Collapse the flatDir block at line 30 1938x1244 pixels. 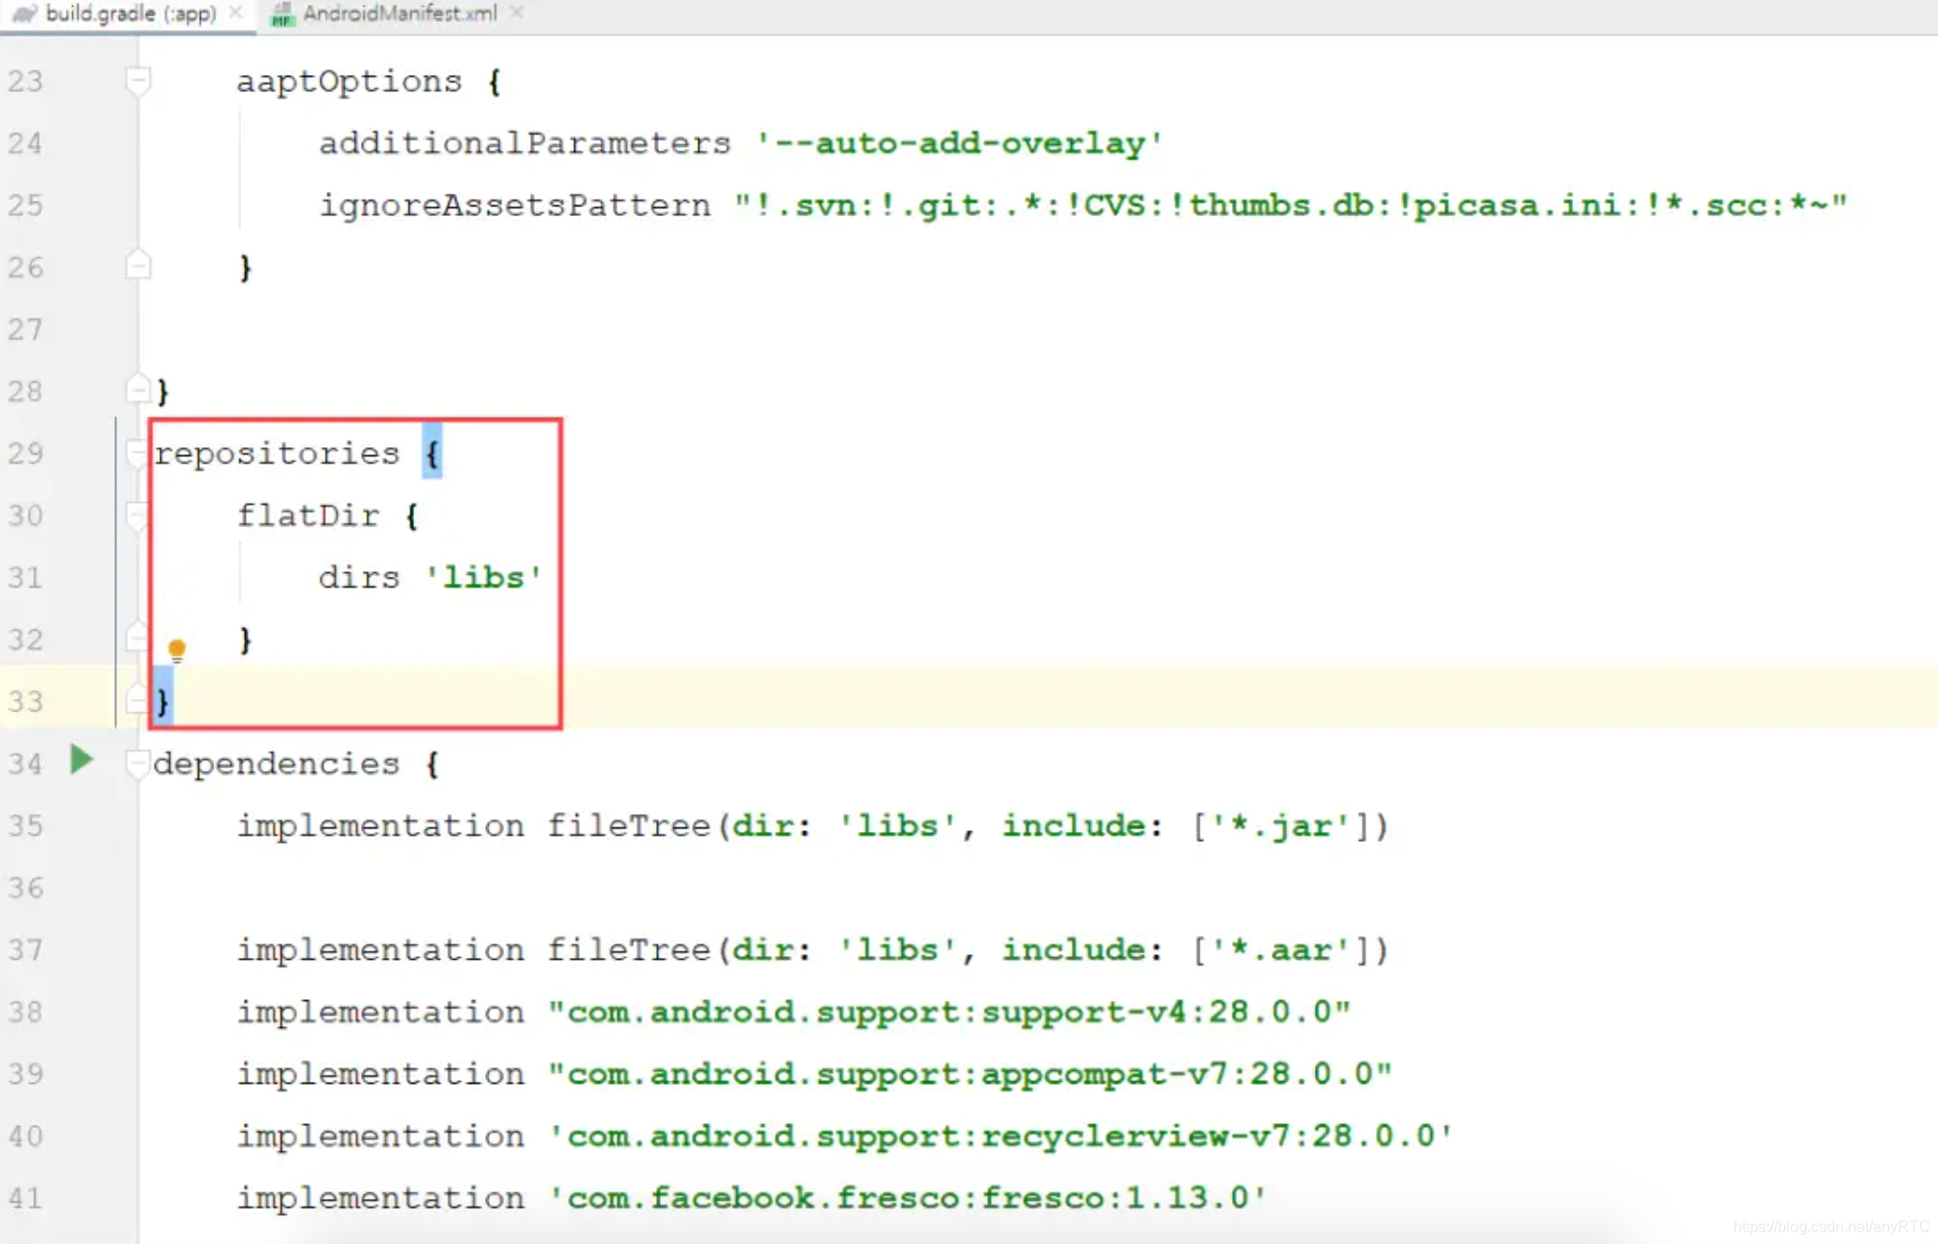pos(137,515)
